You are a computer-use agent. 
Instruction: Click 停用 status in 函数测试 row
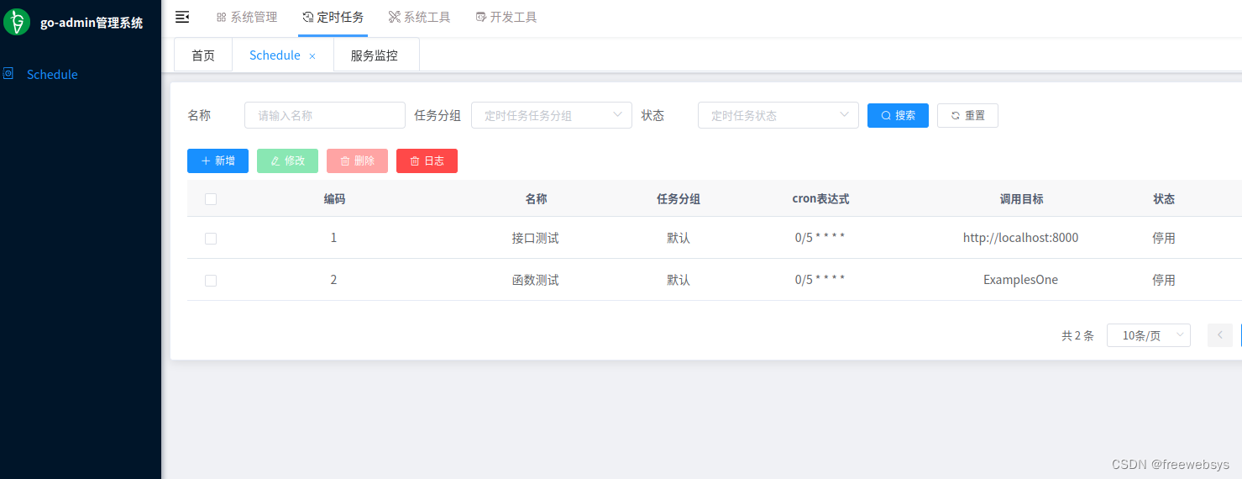click(1164, 280)
